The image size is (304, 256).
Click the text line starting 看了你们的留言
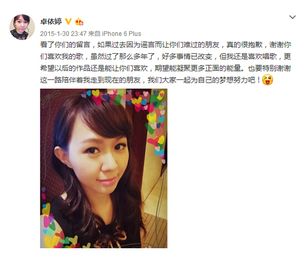[166, 45]
